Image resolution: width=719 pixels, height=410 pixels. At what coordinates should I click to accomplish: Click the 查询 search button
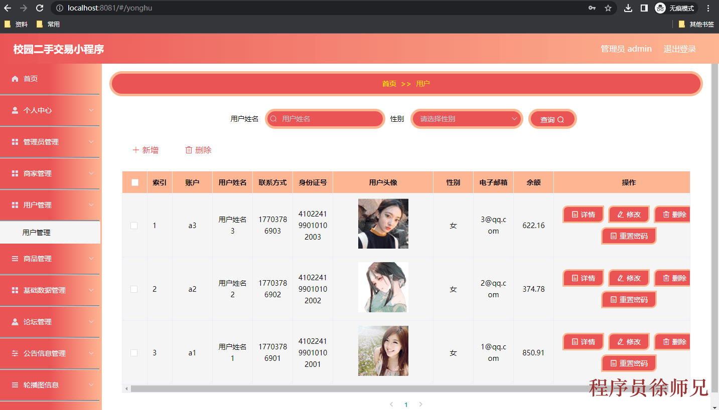click(552, 118)
